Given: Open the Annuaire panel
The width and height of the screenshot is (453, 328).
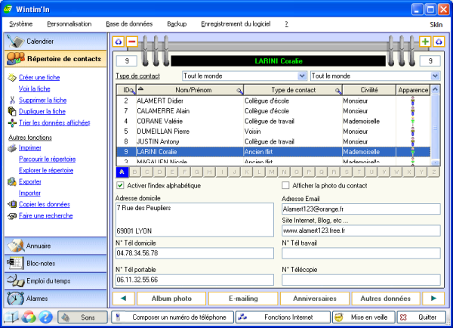Looking at the screenshot, I should pyautogui.click(x=55, y=246).
